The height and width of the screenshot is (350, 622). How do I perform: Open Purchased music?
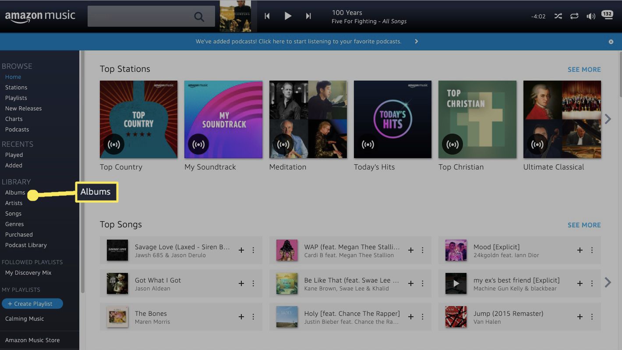click(x=19, y=234)
